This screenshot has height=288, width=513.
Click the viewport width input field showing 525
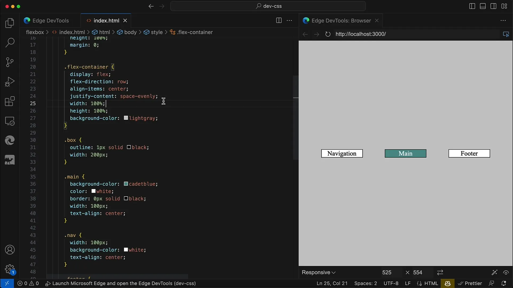coord(387,272)
